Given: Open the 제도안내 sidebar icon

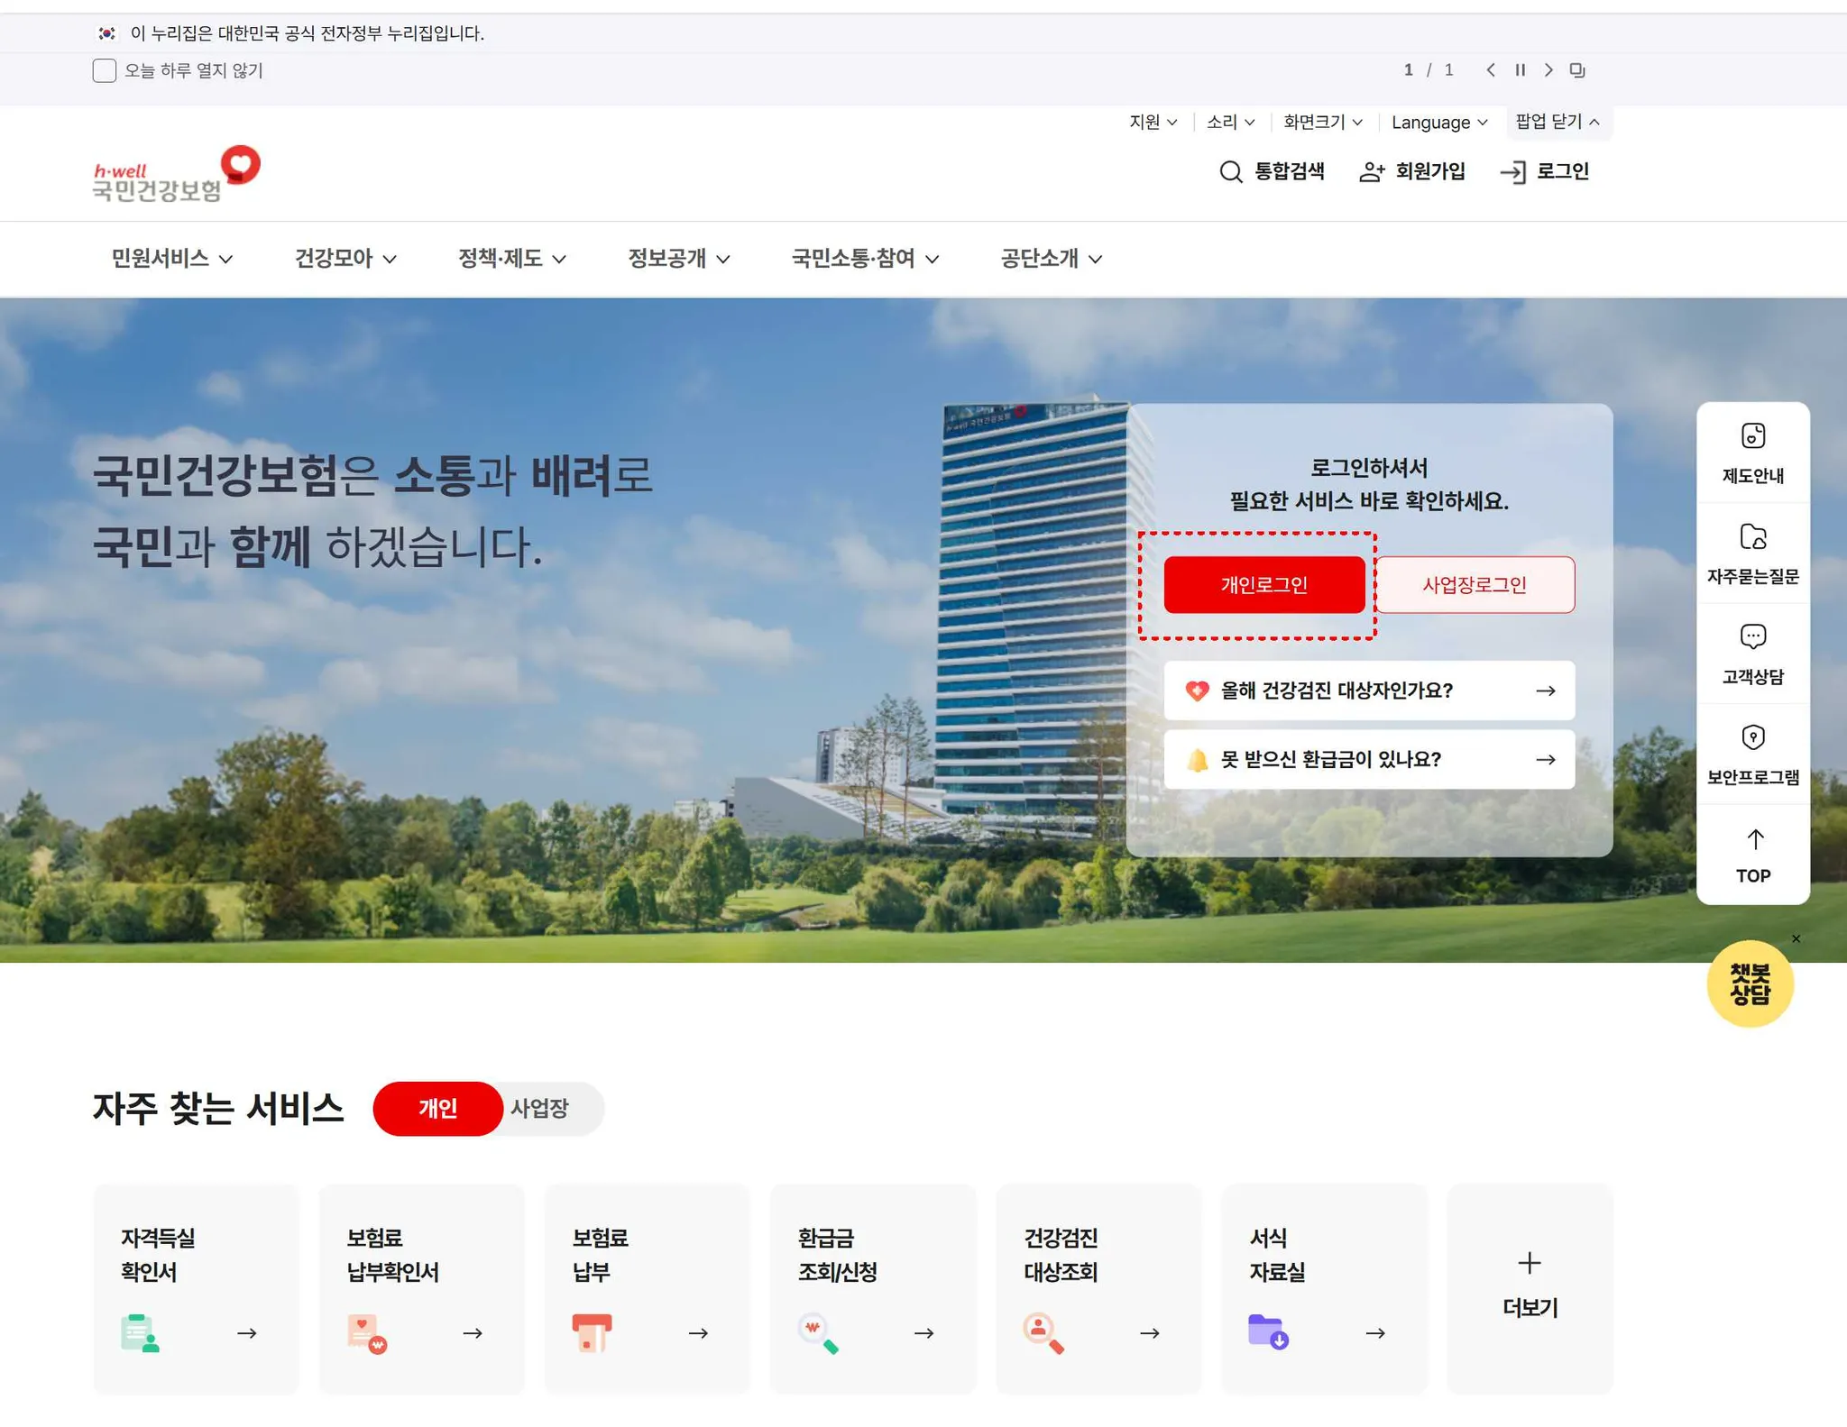Looking at the screenshot, I should tap(1752, 436).
